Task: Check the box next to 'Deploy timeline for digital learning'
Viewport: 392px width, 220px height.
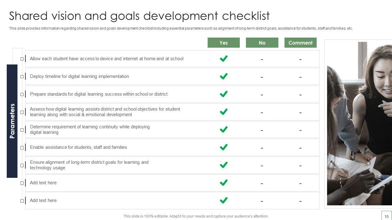Action: coord(22,77)
